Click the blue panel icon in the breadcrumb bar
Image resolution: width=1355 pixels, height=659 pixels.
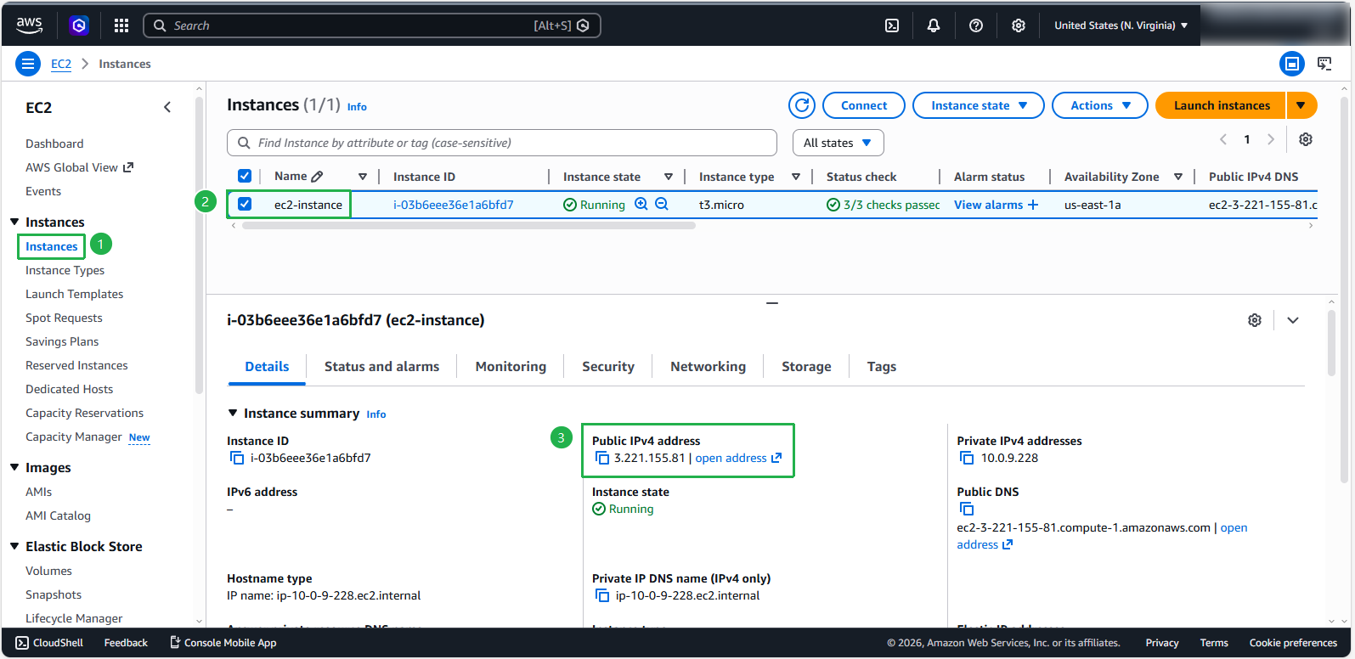(1292, 64)
